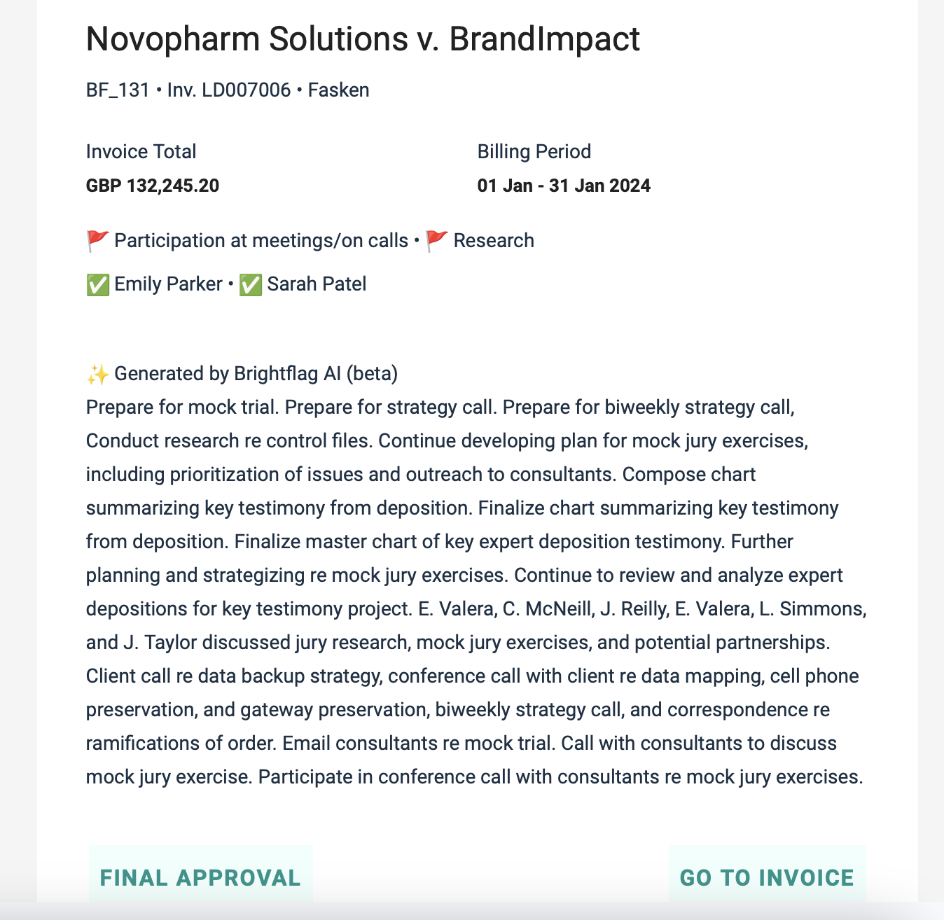
Task: Click approver name Emily Parker
Action: coord(169,284)
